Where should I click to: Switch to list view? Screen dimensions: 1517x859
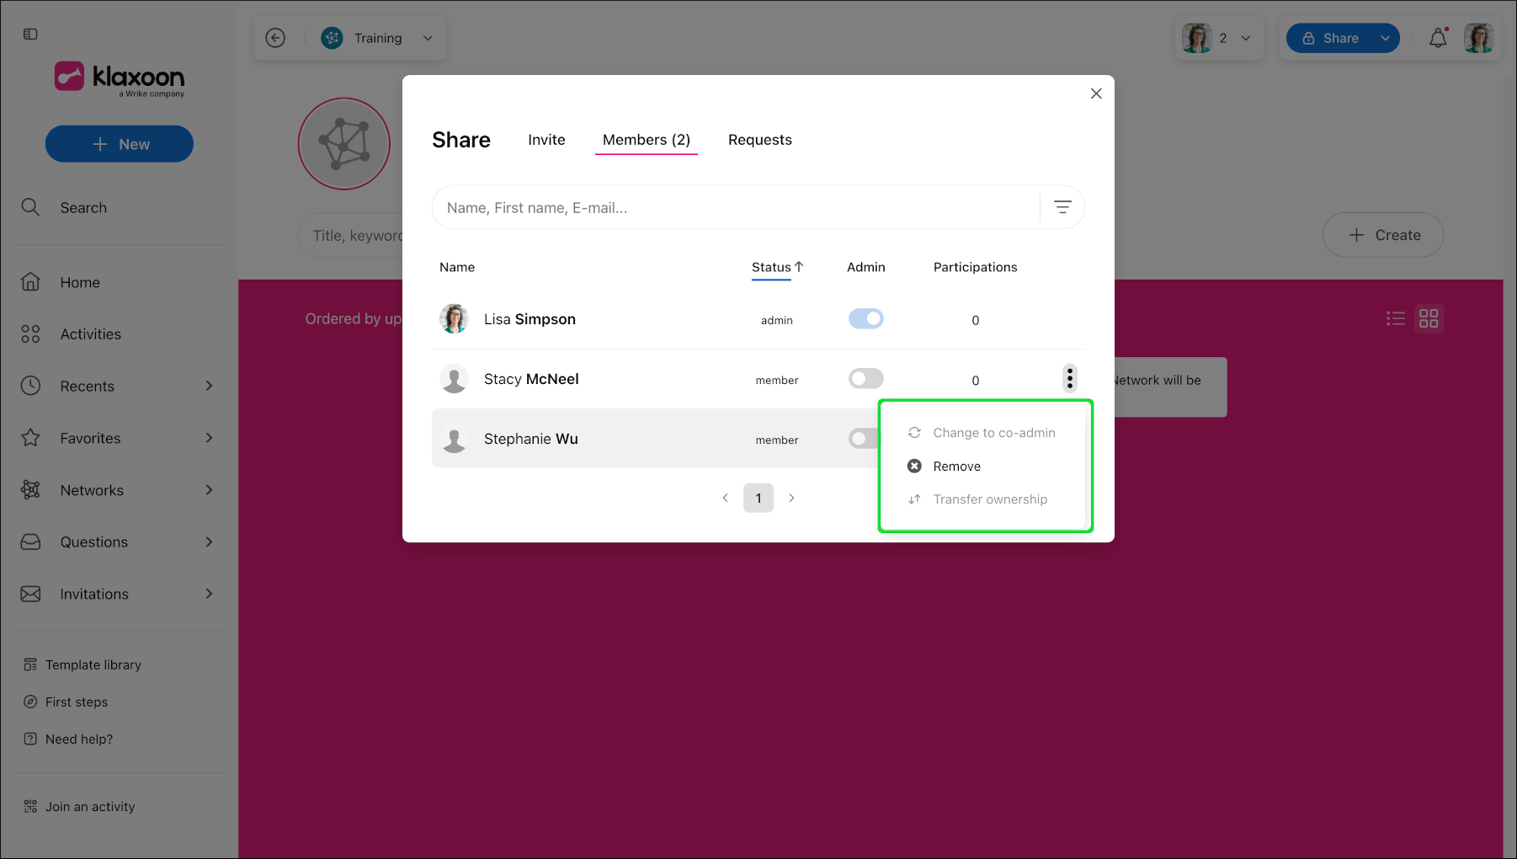click(x=1396, y=318)
